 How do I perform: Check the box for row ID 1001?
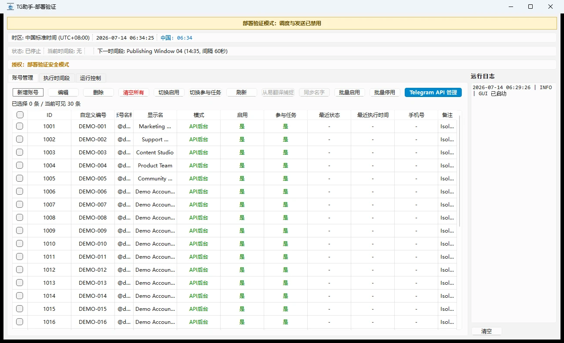tap(20, 126)
